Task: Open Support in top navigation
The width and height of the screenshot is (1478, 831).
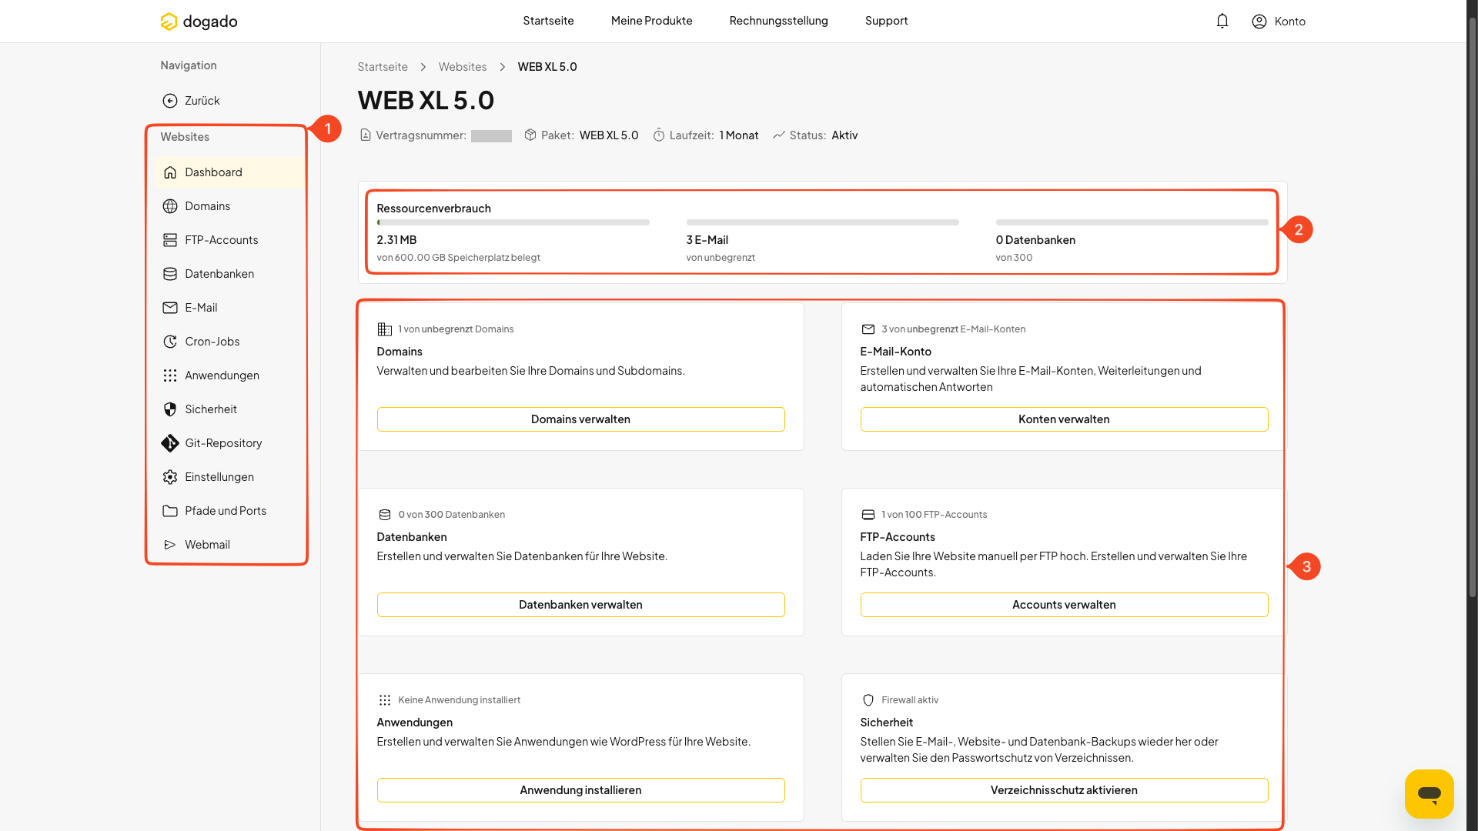Action: click(x=886, y=21)
